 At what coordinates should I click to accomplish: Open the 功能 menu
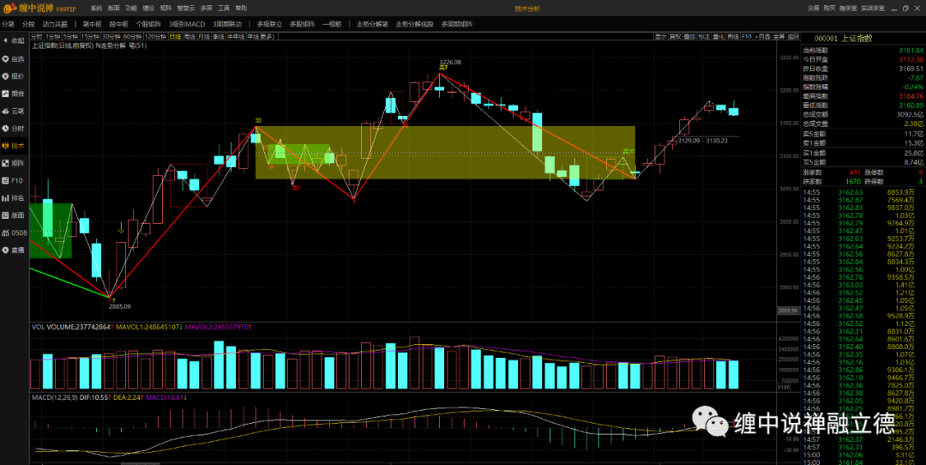pos(131,9)
